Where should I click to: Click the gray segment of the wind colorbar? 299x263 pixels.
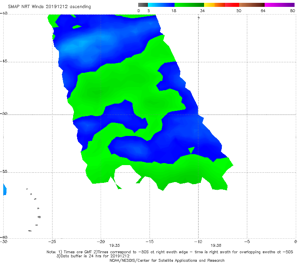click(x=143, y=5)
